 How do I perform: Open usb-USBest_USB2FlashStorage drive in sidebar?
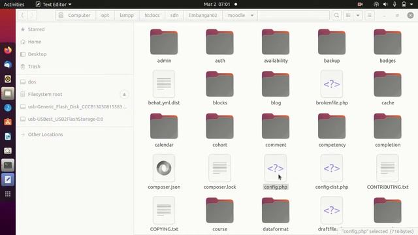[x=74, y=119]
